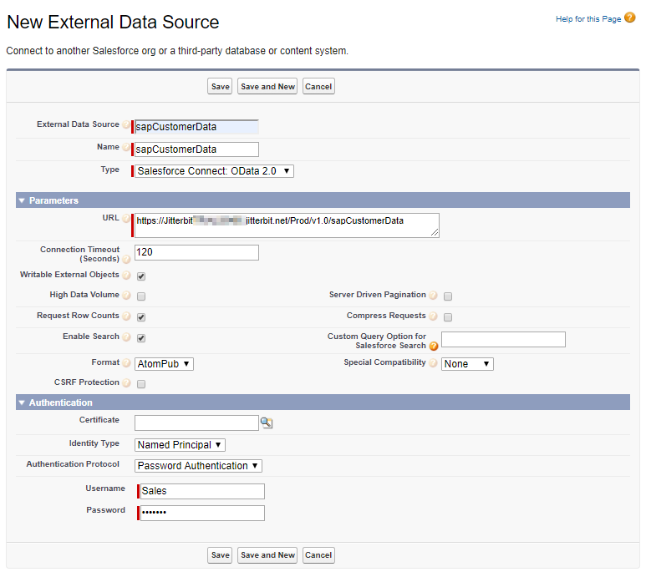The width and height of the screenshot is (646, 577).
Task: Enable the CSRF Protection checkbox
Action: coord(141,384)
